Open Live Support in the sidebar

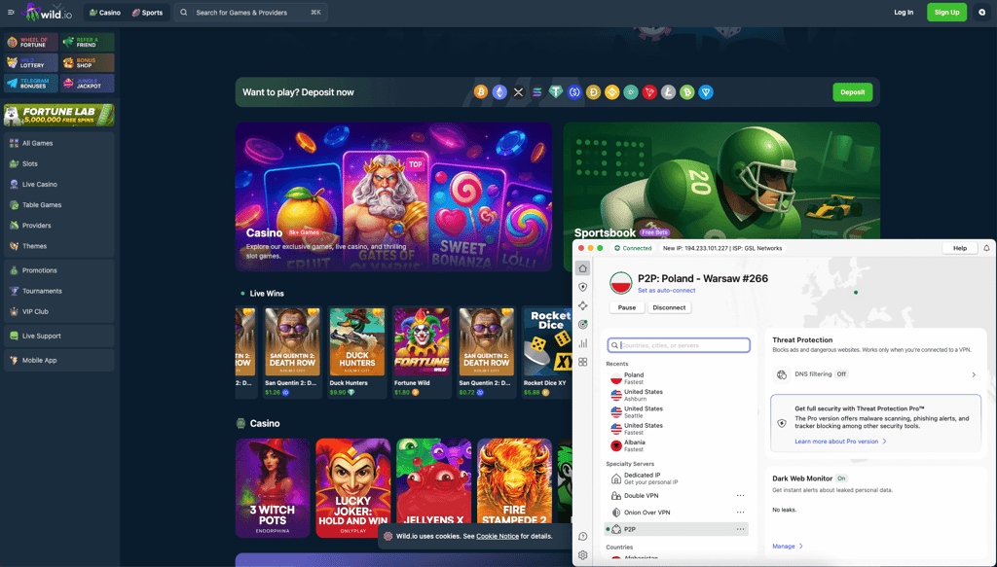point(59,336)
